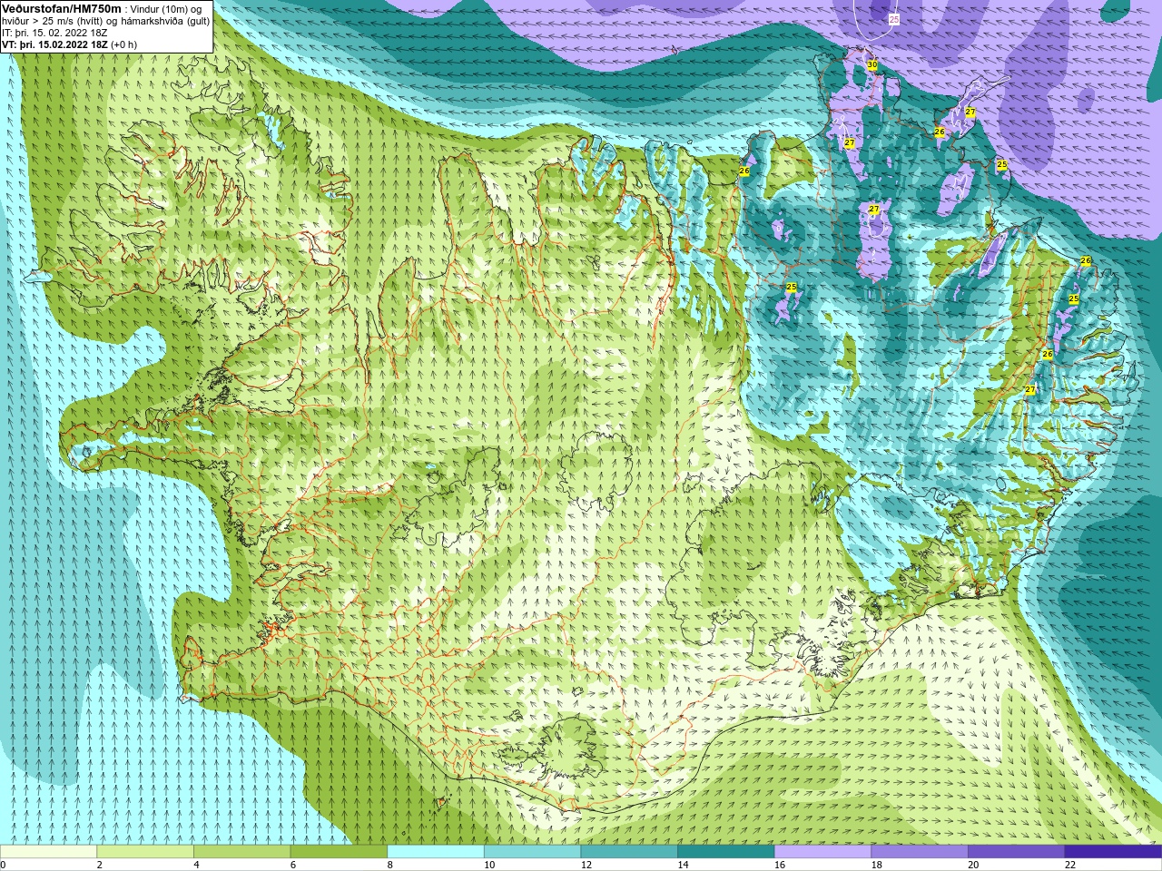The height and width of the screenshot is (871, 1162).
Task: Click the legend scale value 14
Action: (683, 866)
